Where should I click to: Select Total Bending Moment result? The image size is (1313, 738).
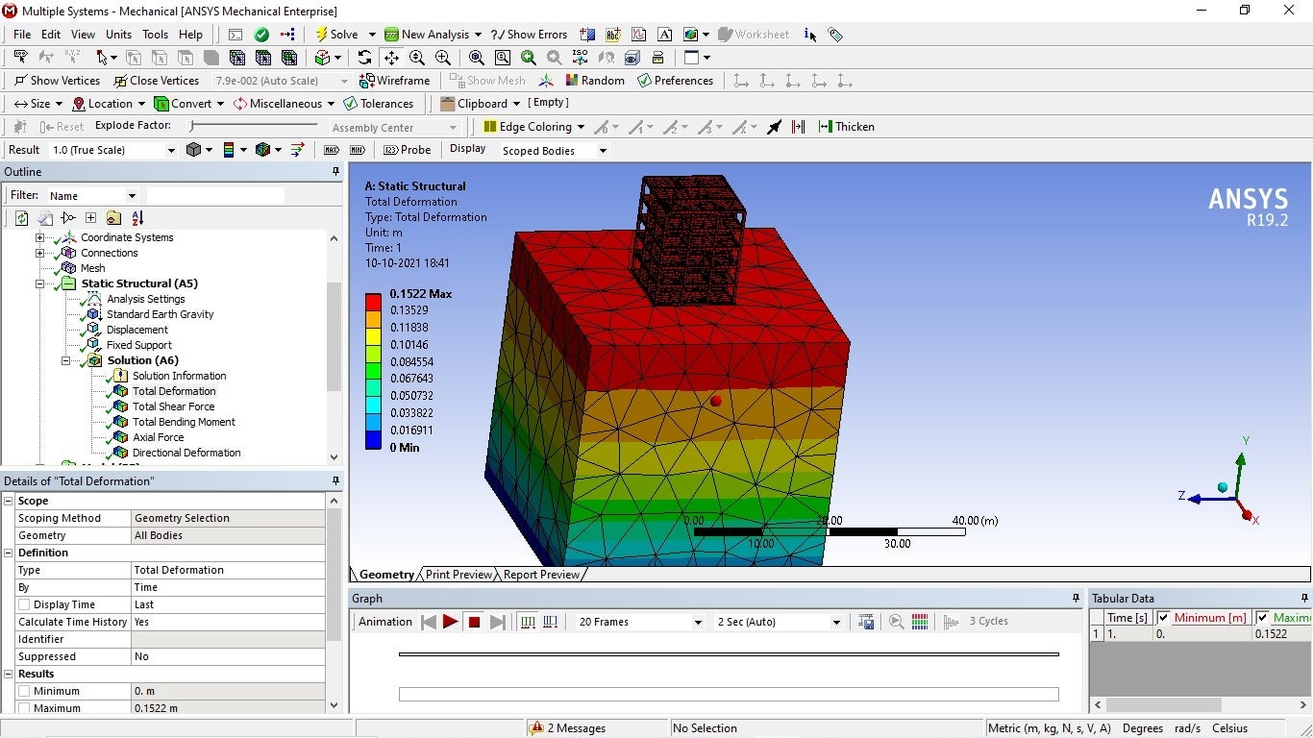click(184, 422)
